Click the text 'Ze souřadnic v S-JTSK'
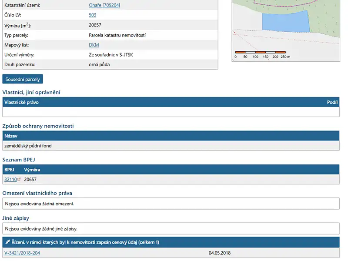Image resolution: width=348 pixels, height=261 pixels. click(x=111, y=55)
